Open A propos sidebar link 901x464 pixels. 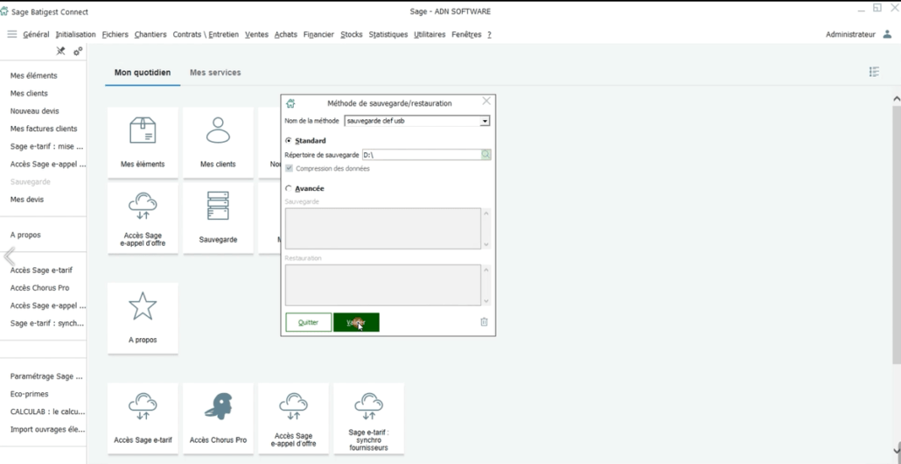[26, 235]
